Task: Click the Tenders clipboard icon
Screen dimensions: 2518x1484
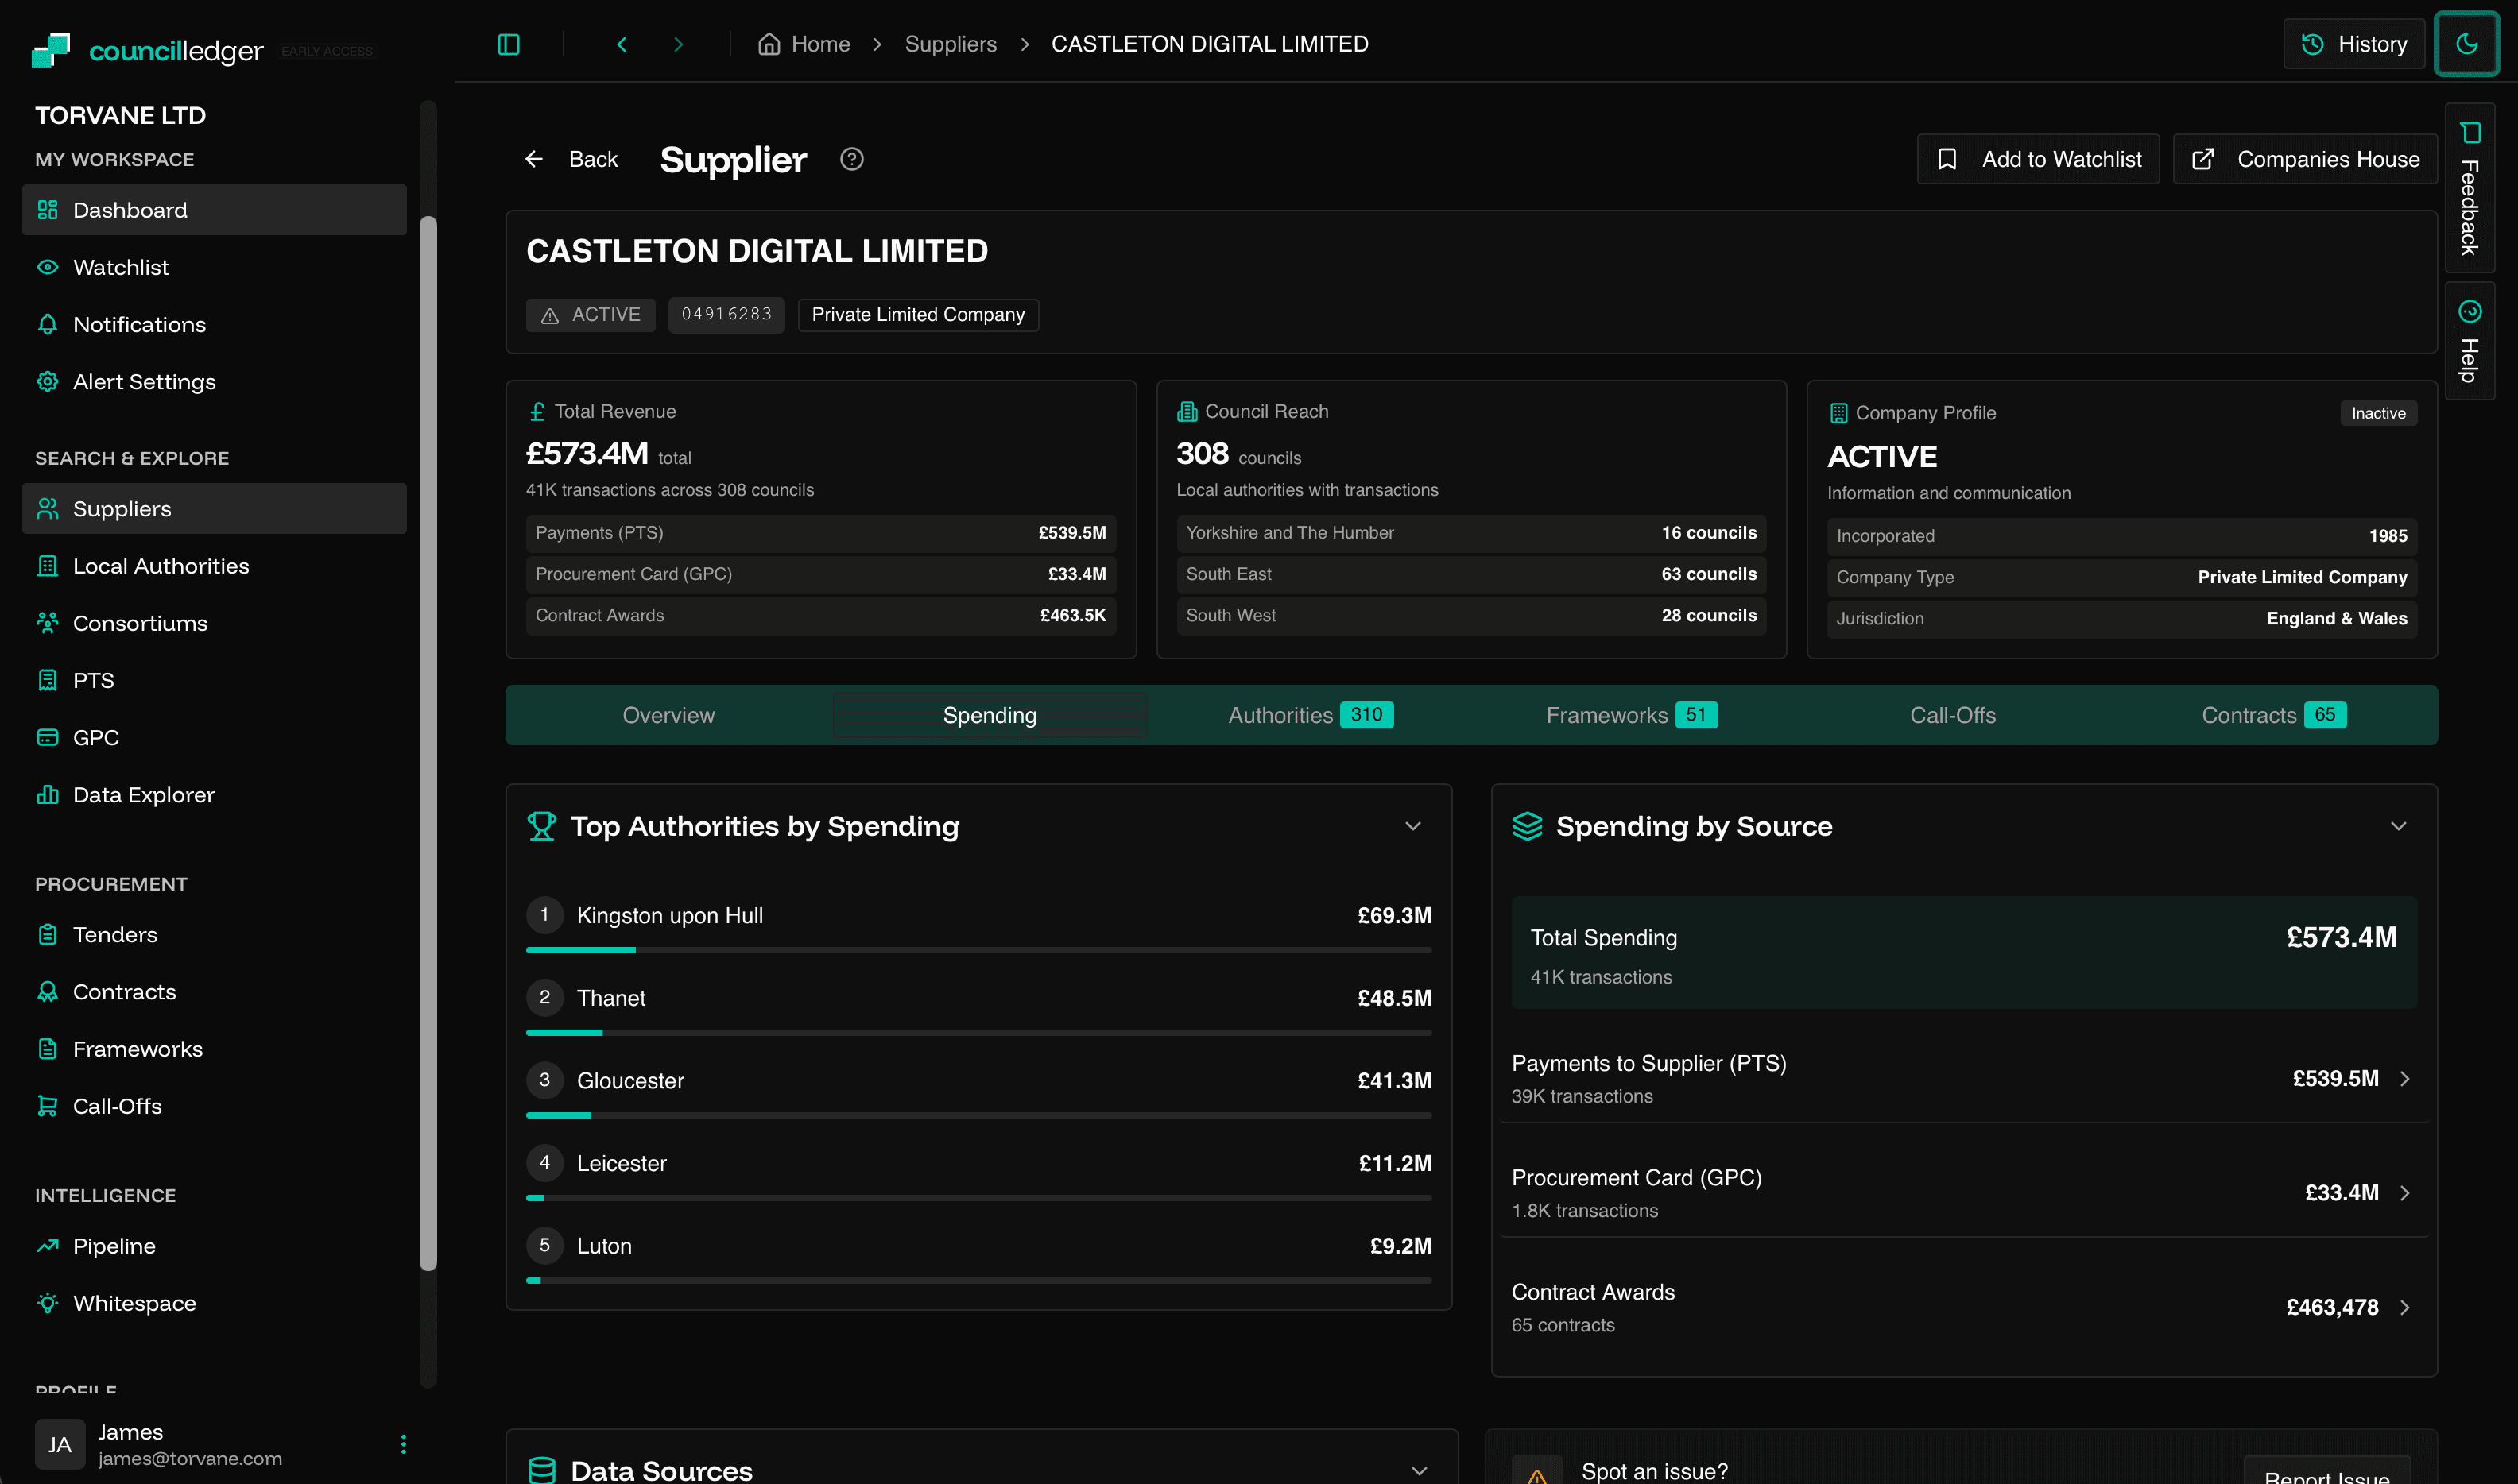Action: tap(47, 934)
